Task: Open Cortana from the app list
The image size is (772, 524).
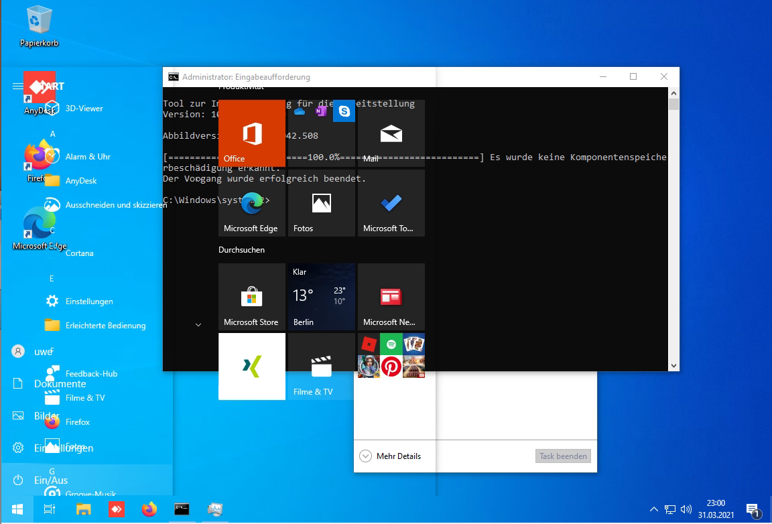Action: coord(79,253)
